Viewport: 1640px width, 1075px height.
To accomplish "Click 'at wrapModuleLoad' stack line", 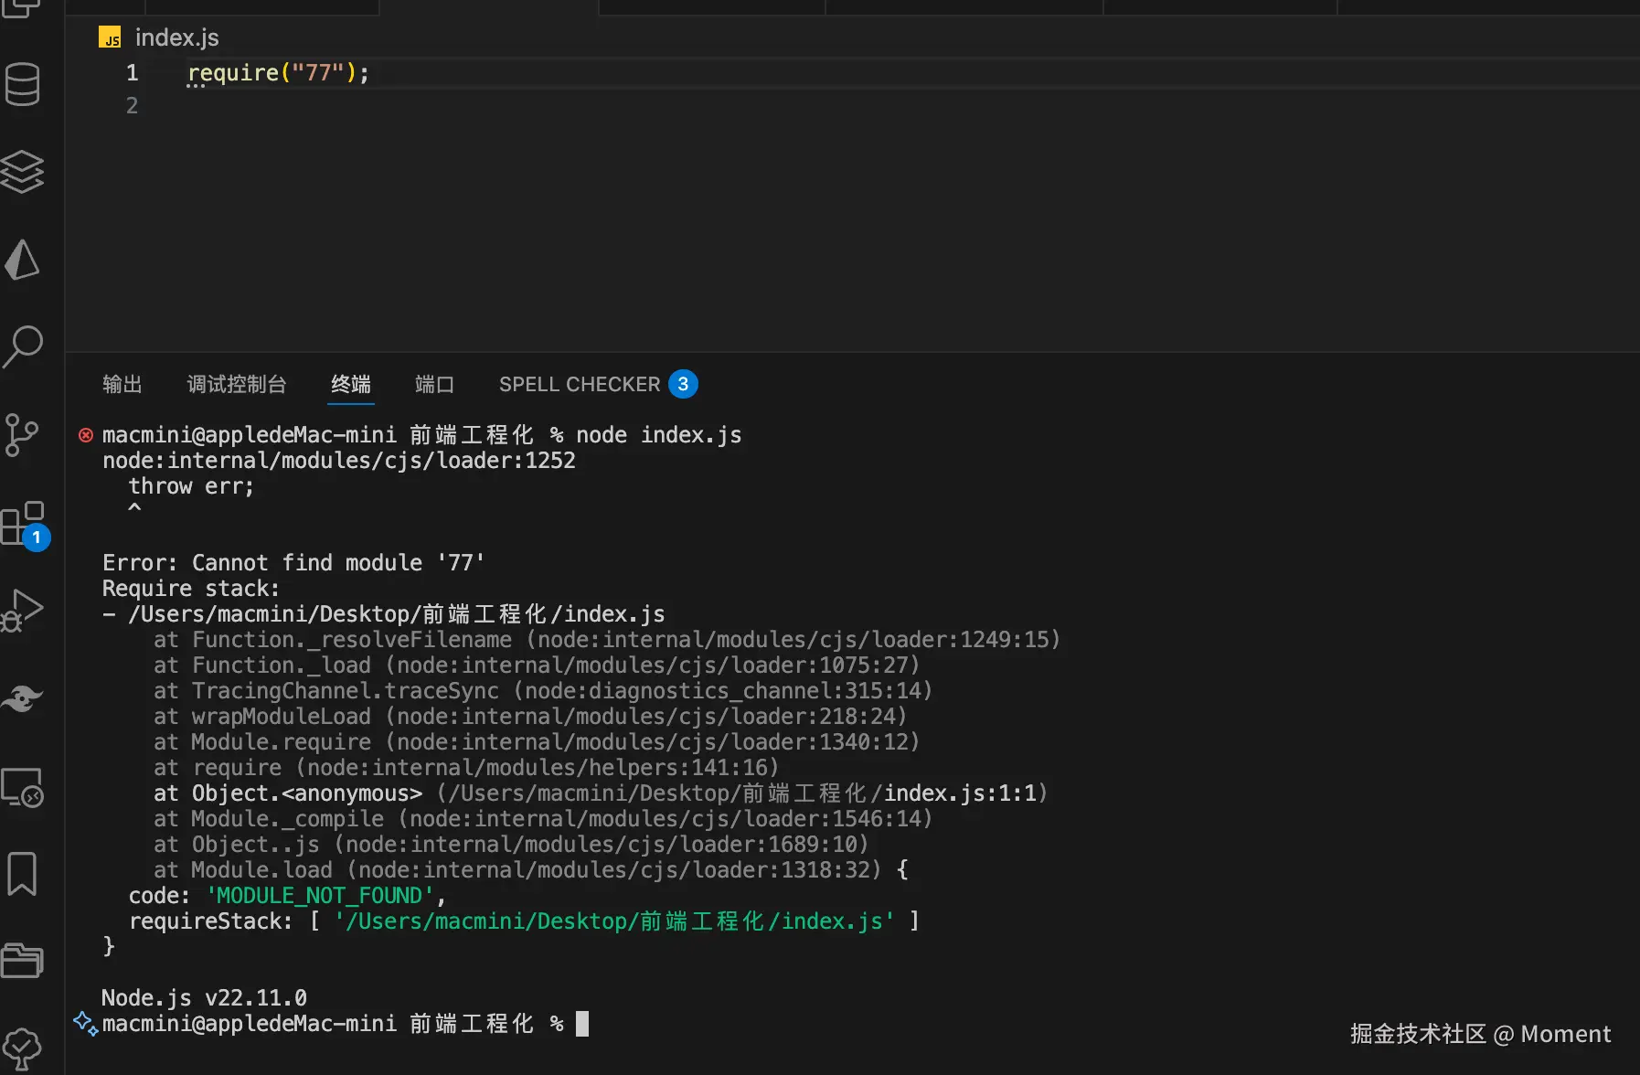I will point(530,717).
